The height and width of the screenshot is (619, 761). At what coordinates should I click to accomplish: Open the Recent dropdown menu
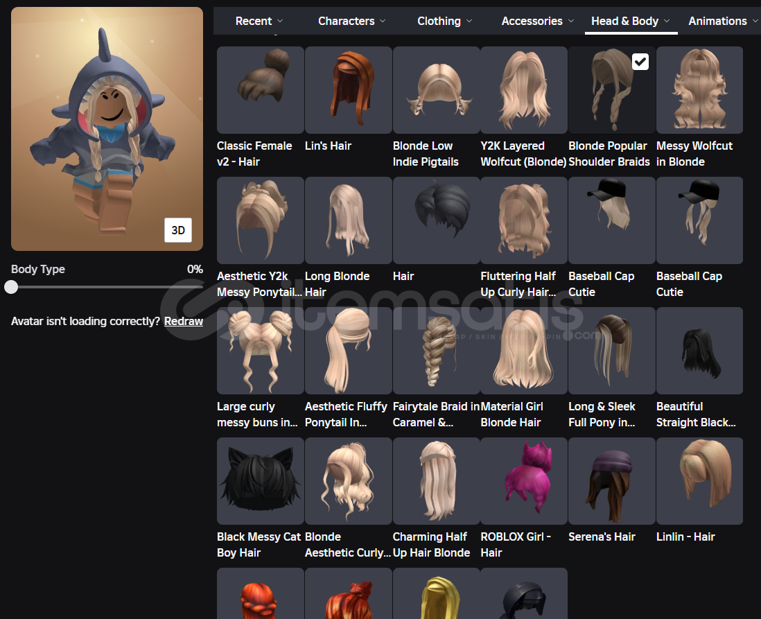pyautogui.click(x=259, y=21)
